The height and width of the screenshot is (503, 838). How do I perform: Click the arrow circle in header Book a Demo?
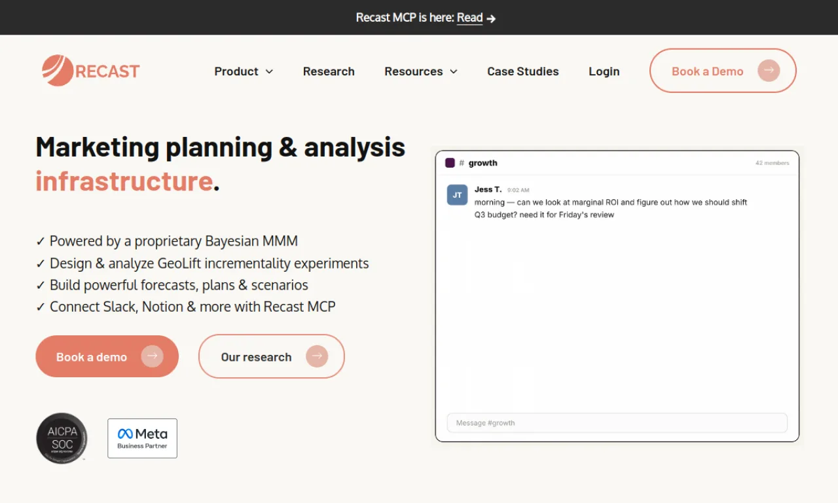(769, 71)
